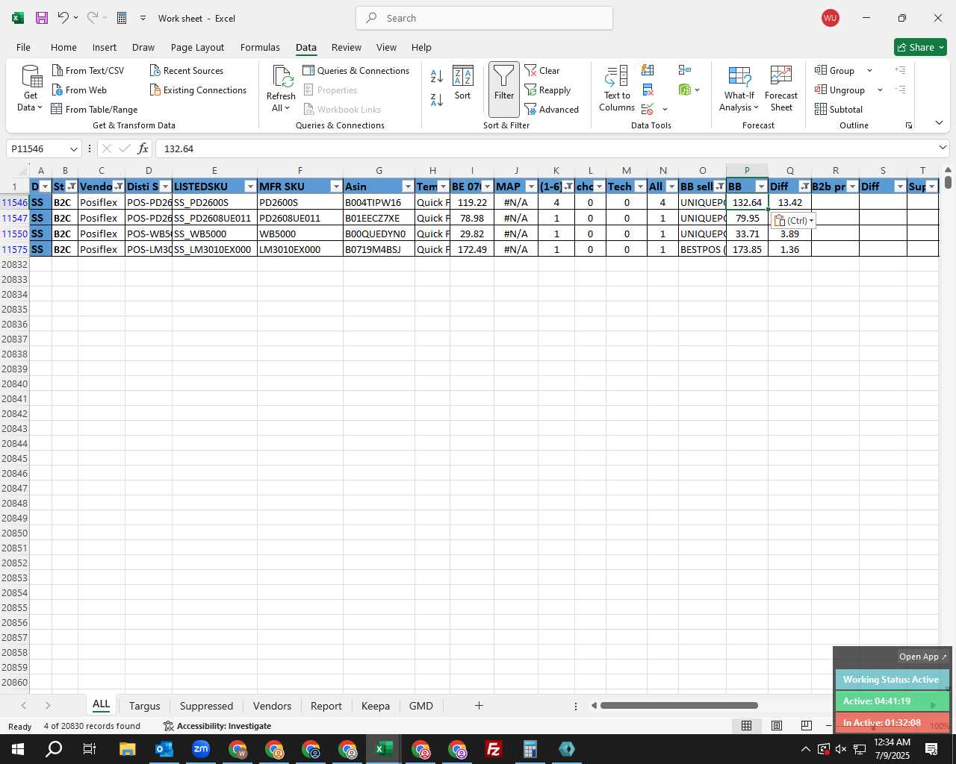Undo the last action
The image size is (956, 764).
pyautogui.click(x=63, y=18)
